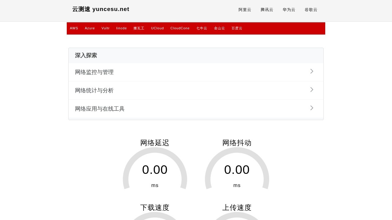Viewport: 392px width, 220px height.
Task: Click the chevron beside 网络应用与在线工具
Action: coord(312,108)
